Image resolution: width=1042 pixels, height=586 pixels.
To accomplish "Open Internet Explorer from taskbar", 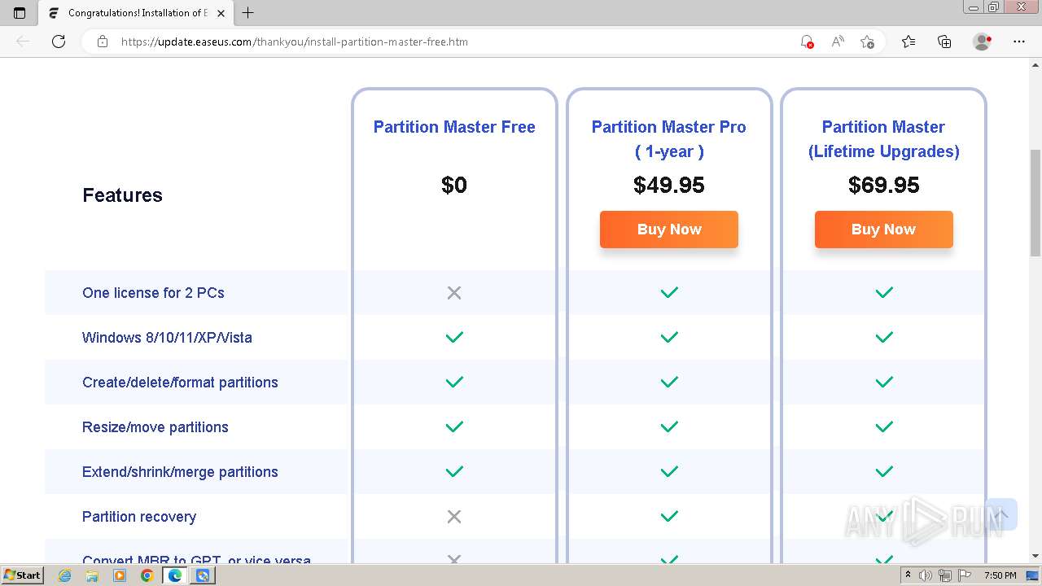I will pos(65,575).
